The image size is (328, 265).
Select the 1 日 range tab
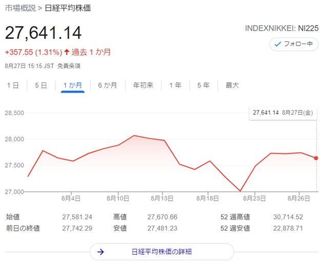(x=13, y=85)
